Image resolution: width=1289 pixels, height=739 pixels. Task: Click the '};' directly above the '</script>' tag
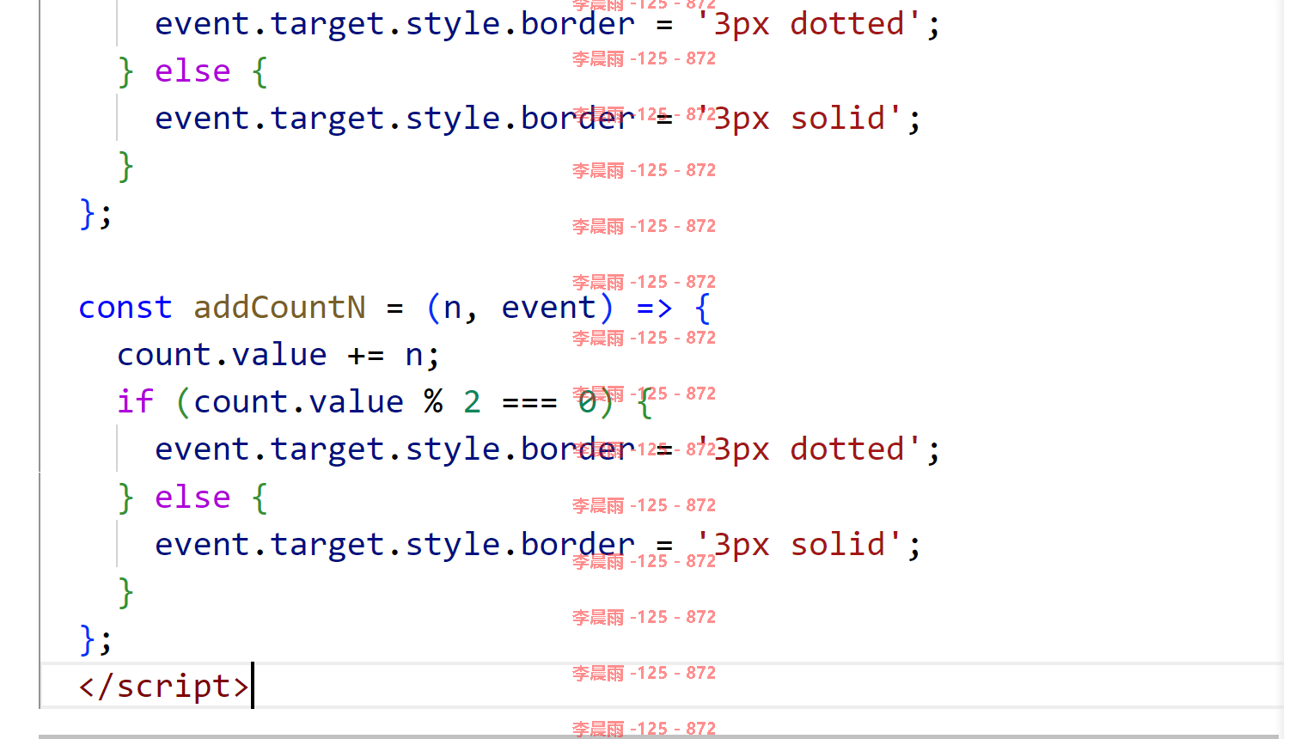95,640
